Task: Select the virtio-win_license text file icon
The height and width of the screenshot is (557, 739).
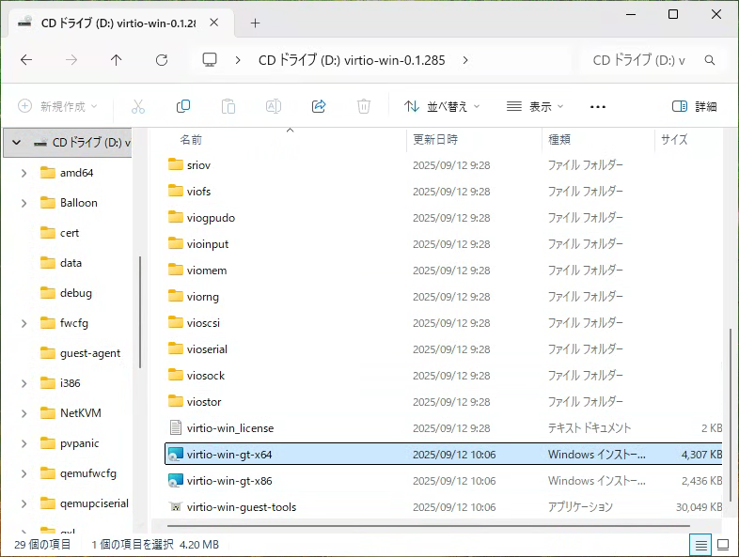Action: 175,428
